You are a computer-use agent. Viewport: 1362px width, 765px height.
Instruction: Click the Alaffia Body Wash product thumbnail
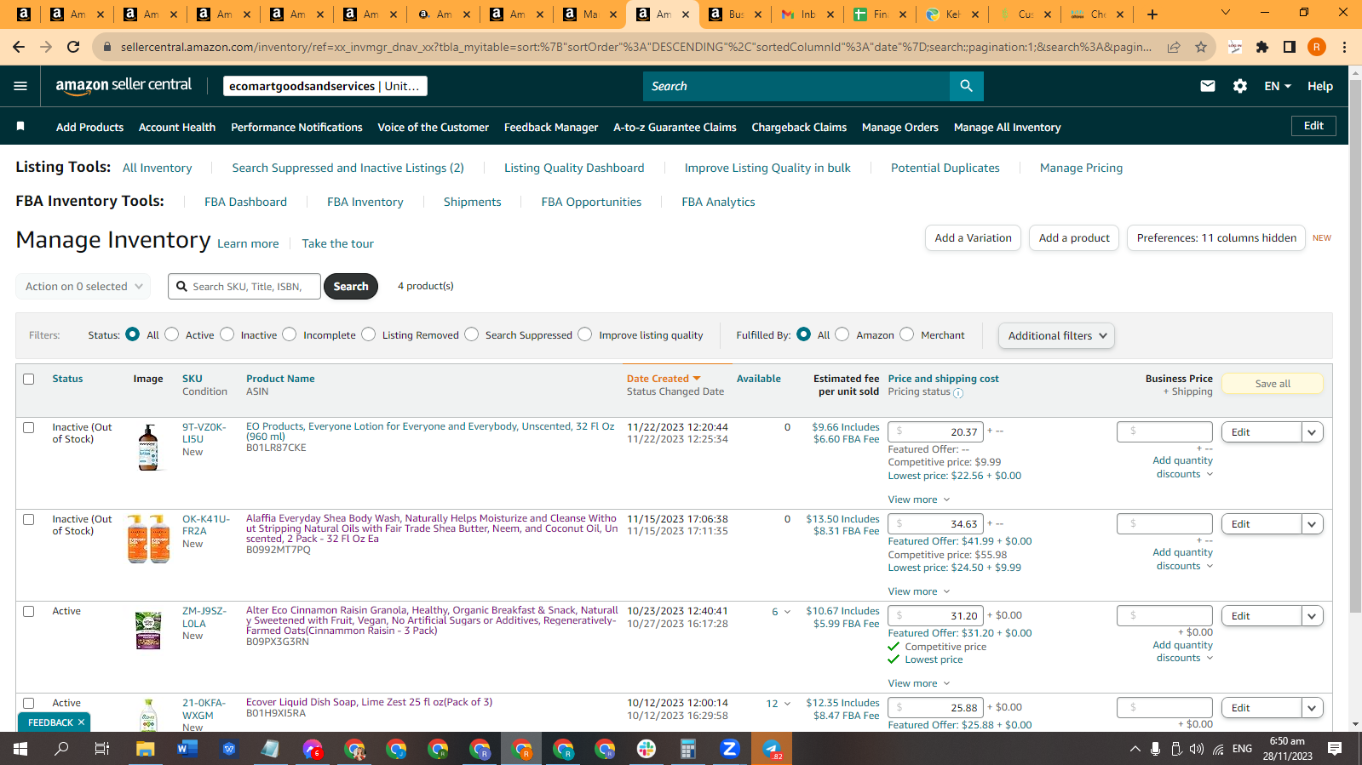[x=148, y=539]
